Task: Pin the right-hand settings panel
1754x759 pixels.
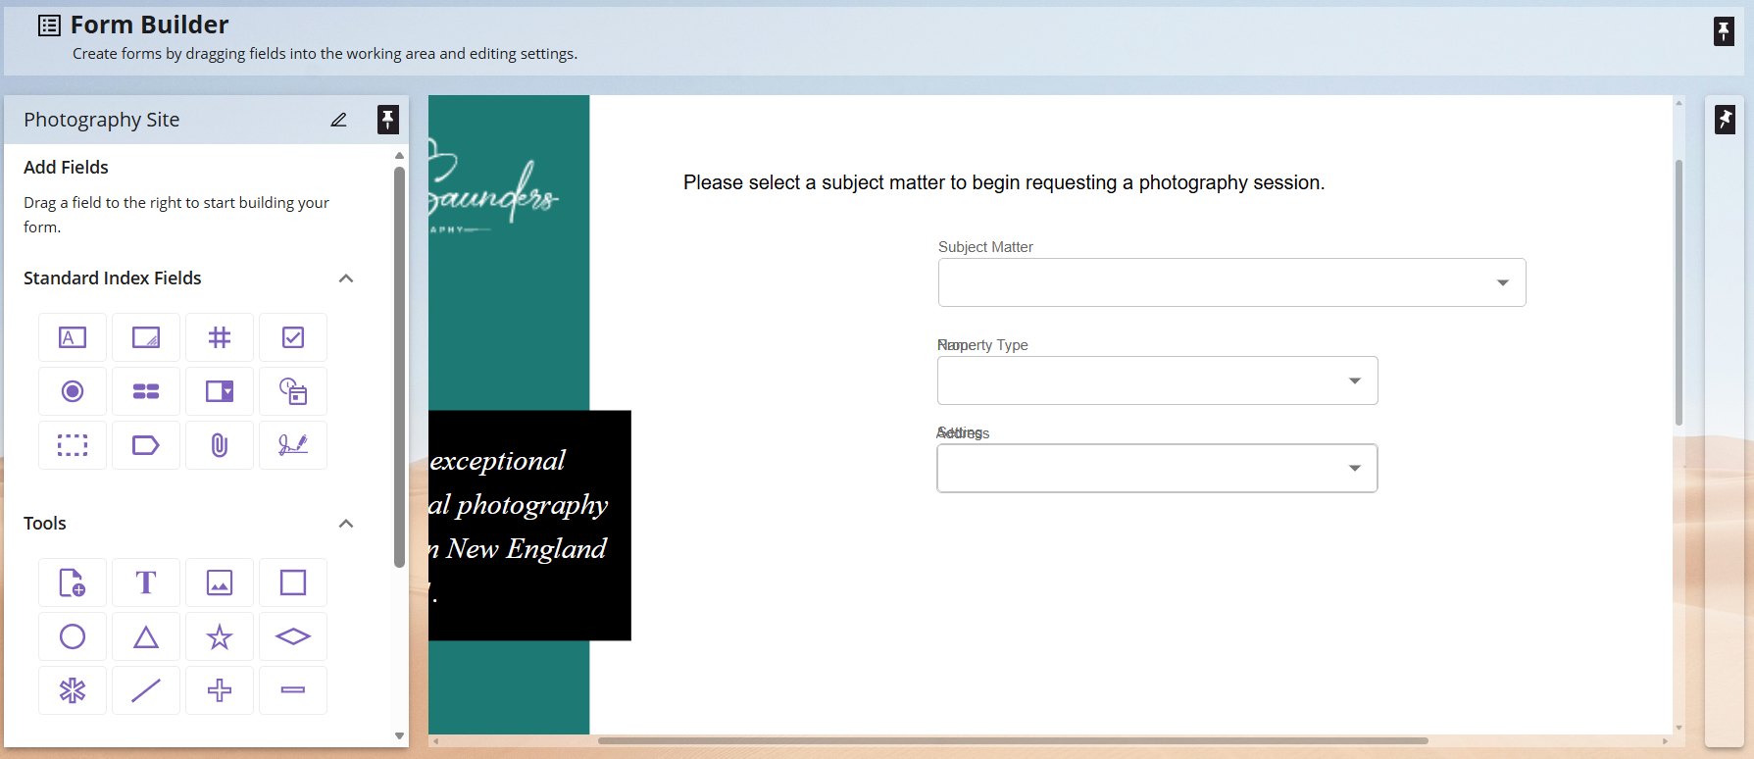Action: pos(1725,120)
